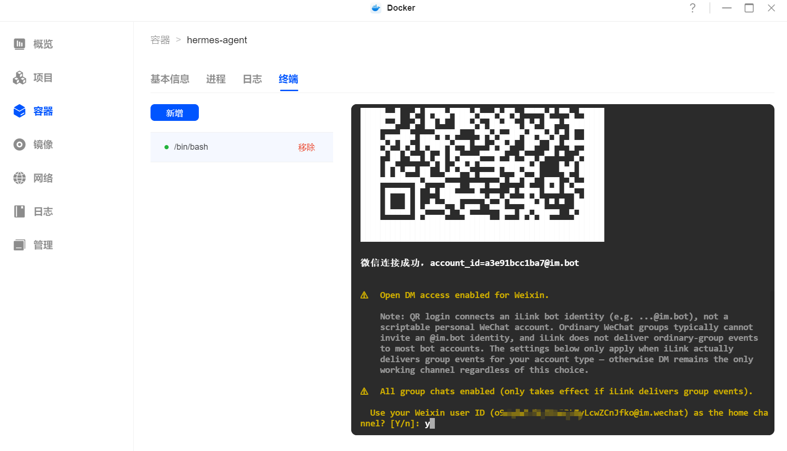Switch to the 日志 tab
This screenshot has width=787, height=451.
[252, 79]
